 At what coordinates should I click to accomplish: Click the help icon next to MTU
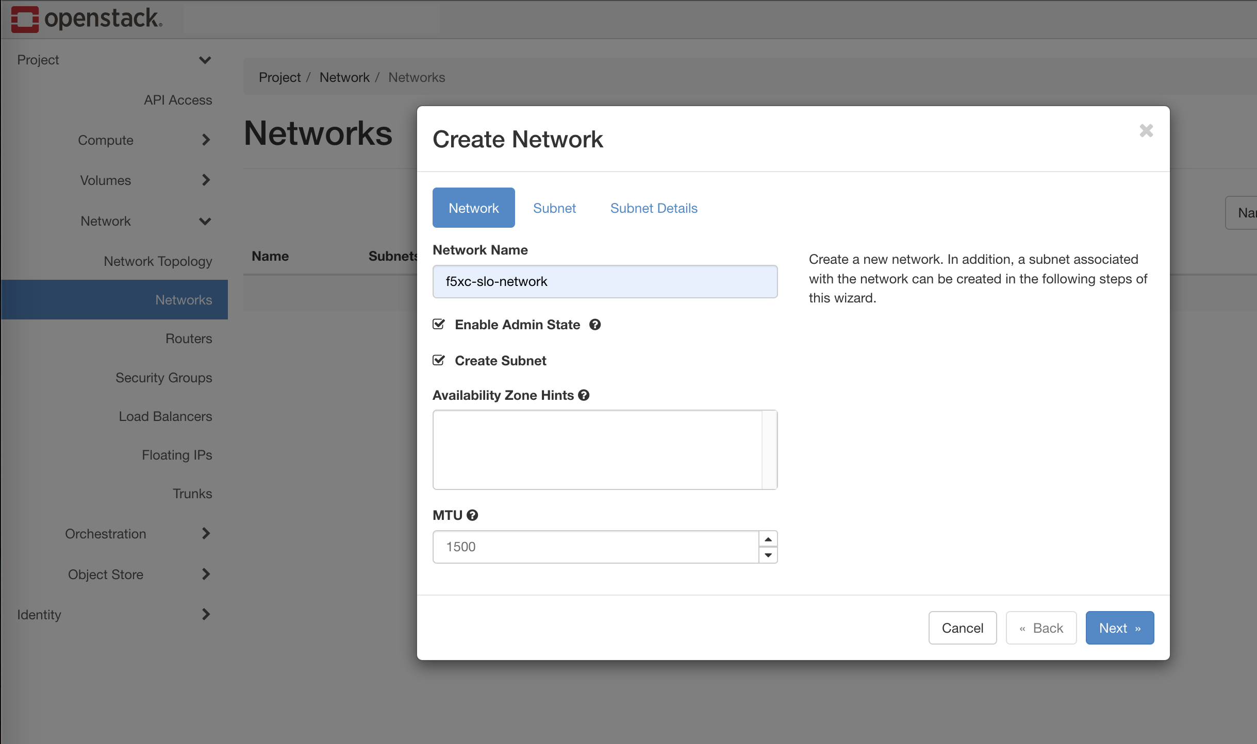tap(472, 515)
